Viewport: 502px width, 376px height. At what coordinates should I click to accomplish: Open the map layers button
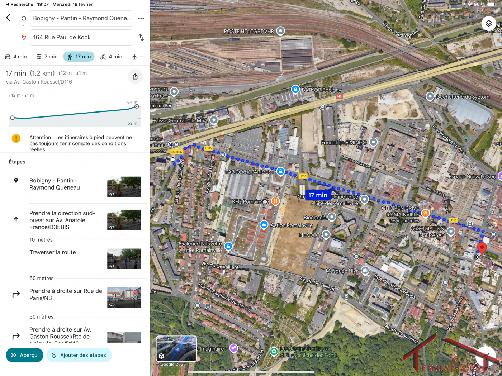(x=488, y=24)
